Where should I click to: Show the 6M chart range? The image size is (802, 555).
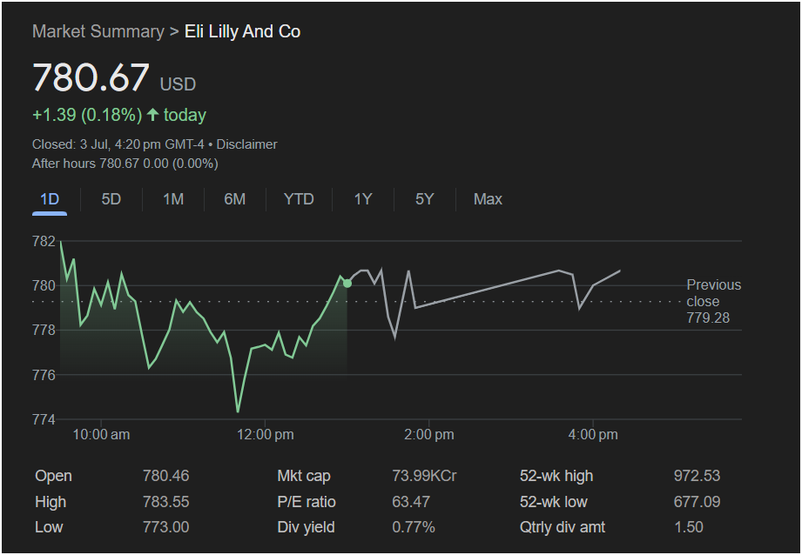[x=235, y=199]
